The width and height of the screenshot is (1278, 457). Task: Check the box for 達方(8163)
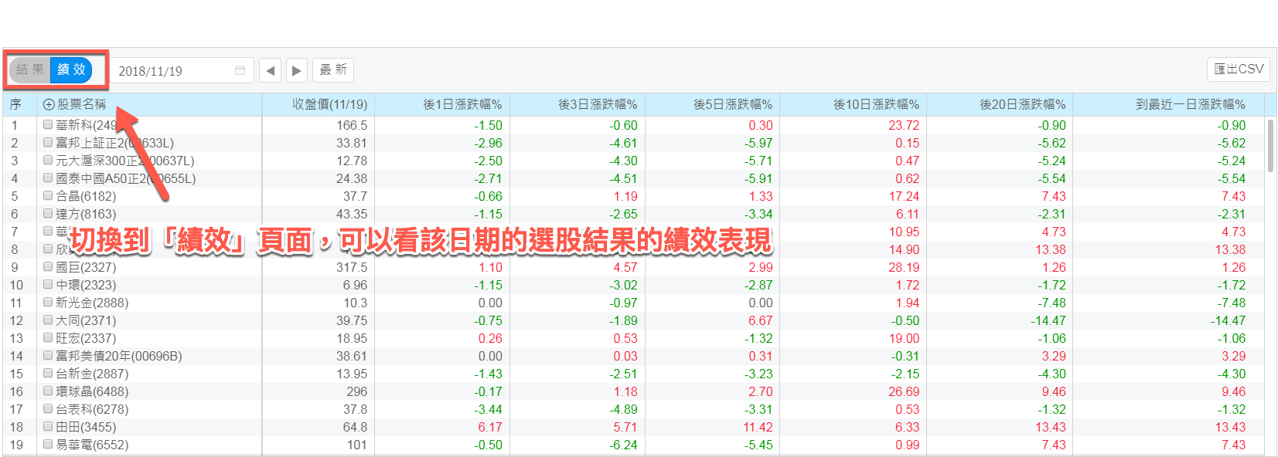pos(48,214)
